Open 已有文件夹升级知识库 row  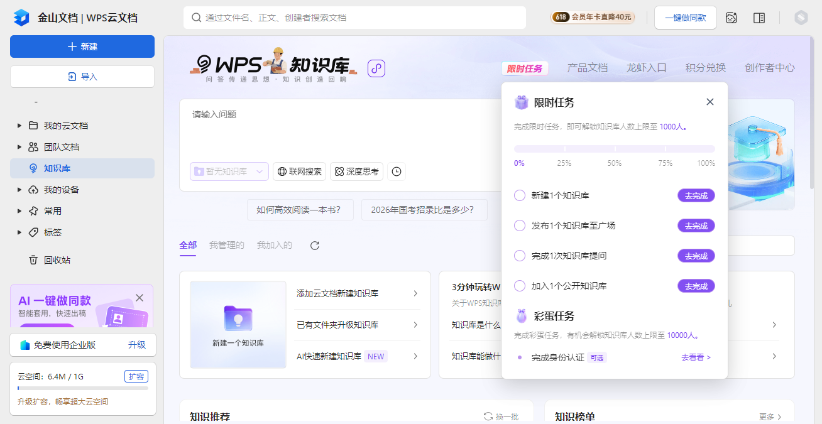tap(358, 325)
